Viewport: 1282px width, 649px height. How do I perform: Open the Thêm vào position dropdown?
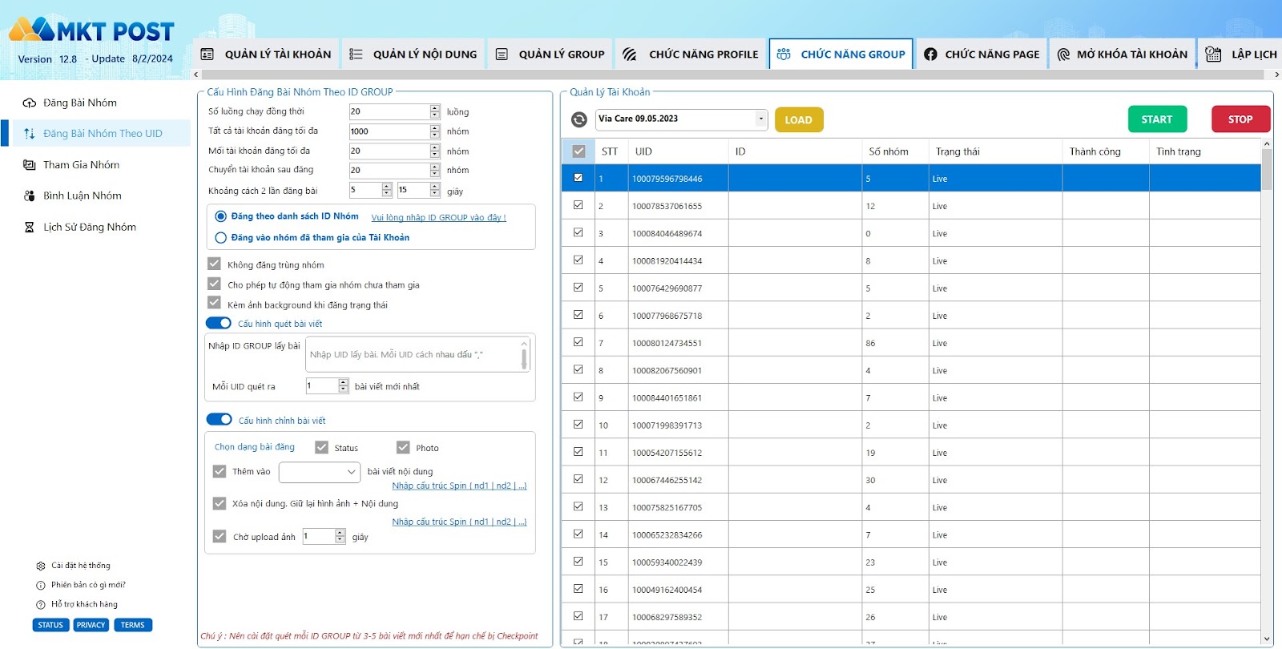[320, 472]
